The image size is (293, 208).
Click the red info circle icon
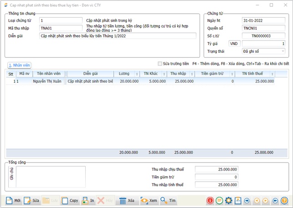tap(210, 200)
